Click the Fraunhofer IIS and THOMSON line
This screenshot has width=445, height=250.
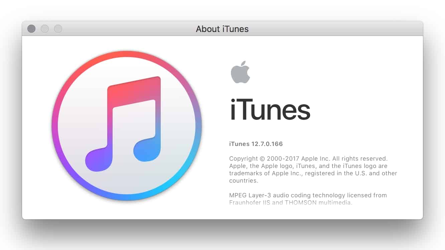pyautogui.click(x=291, y=202)
